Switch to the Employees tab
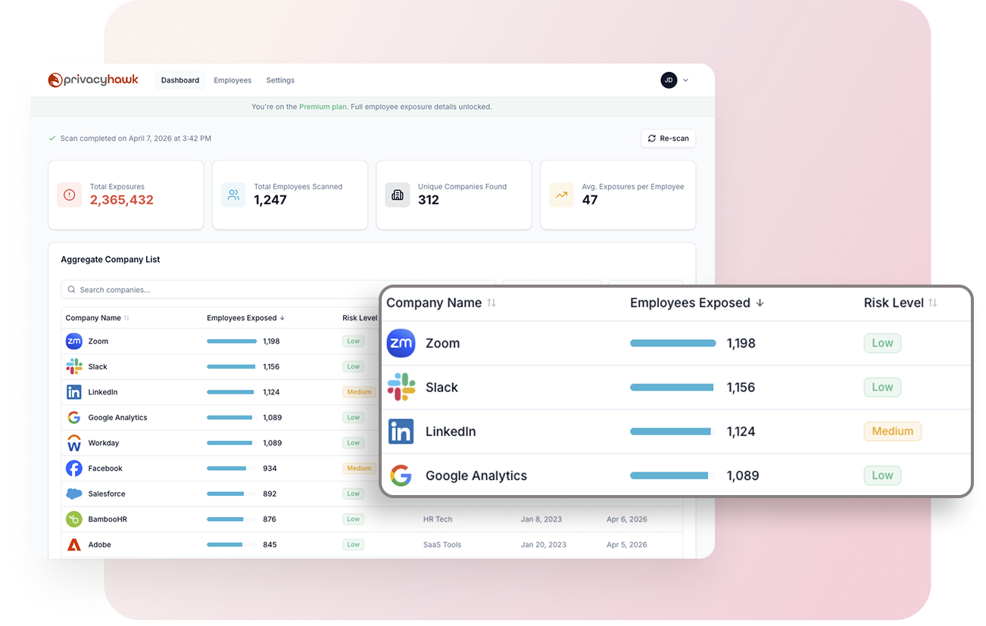This screenshot has height=626, width=986. click(232, 79)
